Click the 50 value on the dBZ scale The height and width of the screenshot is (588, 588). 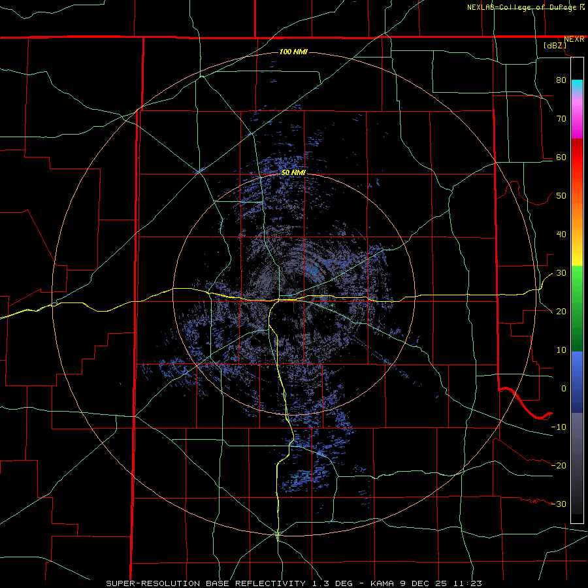coord(561,196)
